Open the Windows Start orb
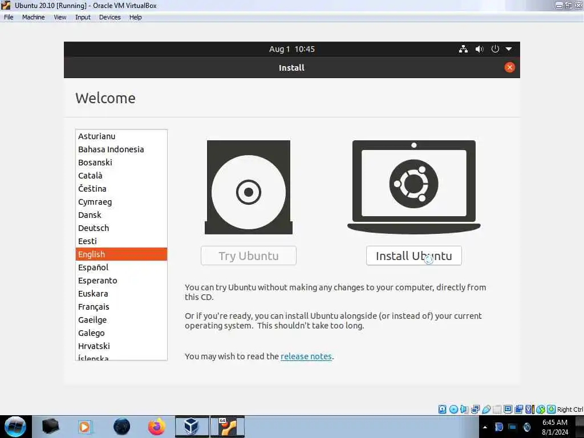584x438 pixels. tap(15, 427)
